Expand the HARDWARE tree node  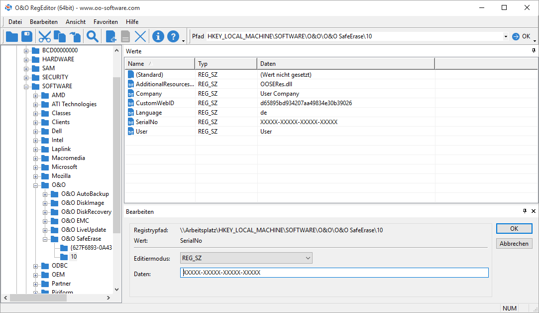26,59
